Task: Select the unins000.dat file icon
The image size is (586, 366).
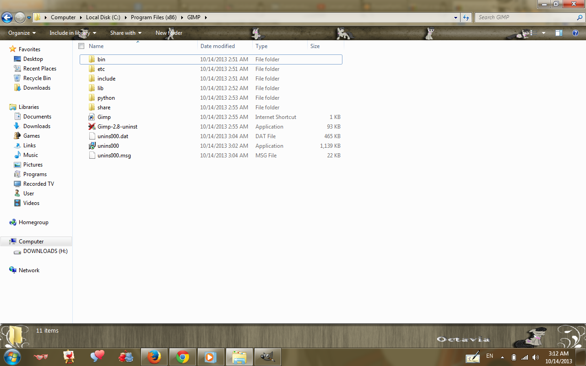Action: [x=92, y=136]
